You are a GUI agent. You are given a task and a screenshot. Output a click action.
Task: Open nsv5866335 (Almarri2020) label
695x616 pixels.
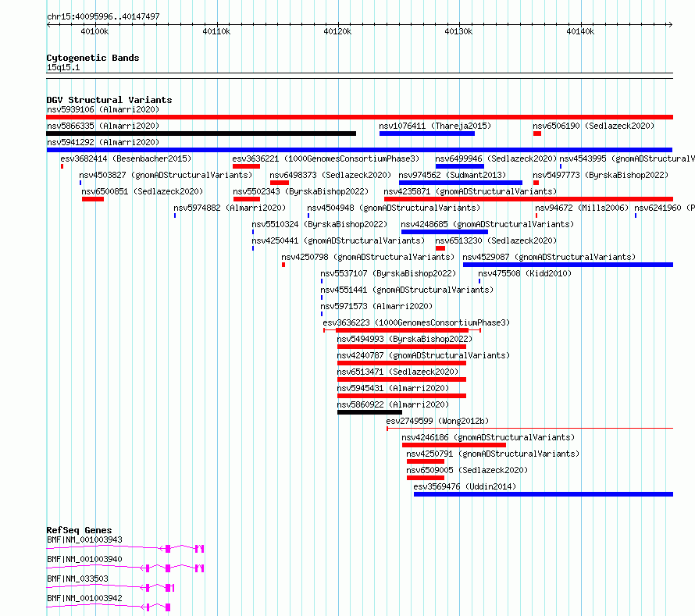click(103, 126)
